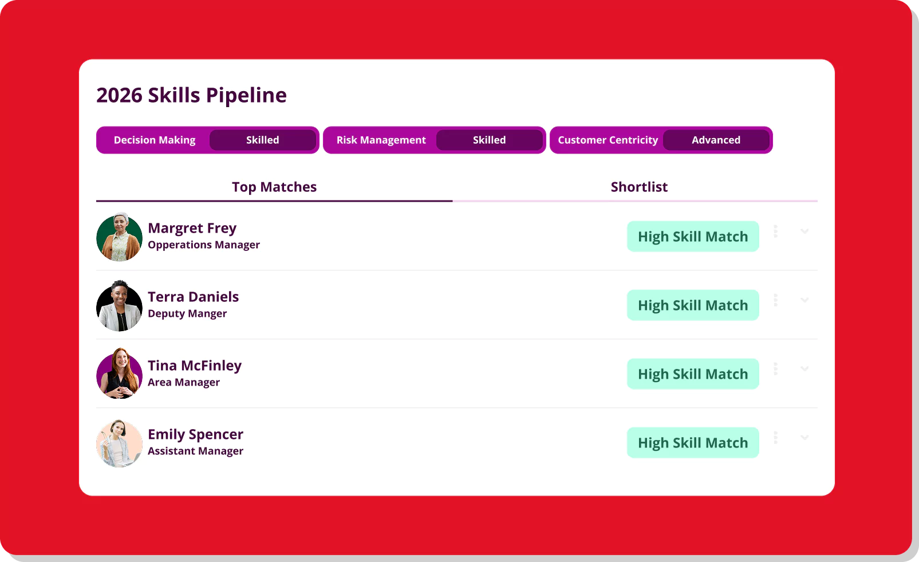Click the Customer Centricity level Advanced
919x562 pixels.
(x=716, y=140)
